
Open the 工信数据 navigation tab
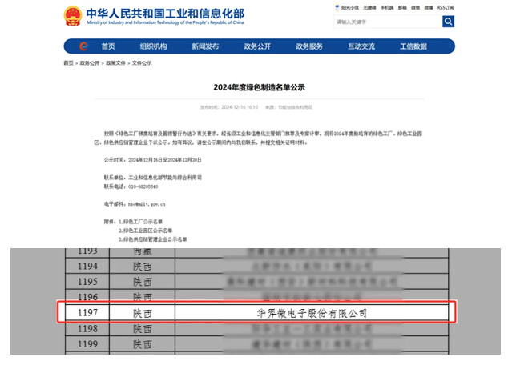pos(413,46)
